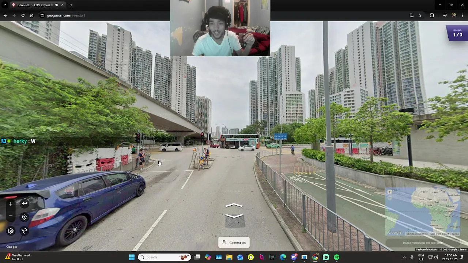Open Spotify from the taskbar
The width and height of the screenshot is (468, 263).
(x=336, y=257)
